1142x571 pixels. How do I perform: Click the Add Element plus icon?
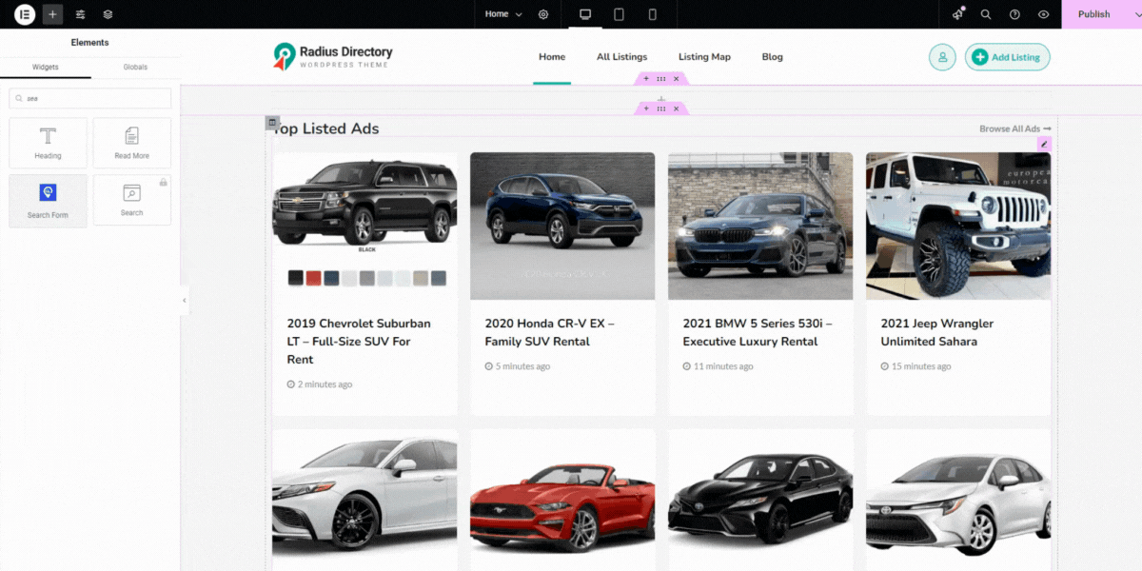(52, 14)
